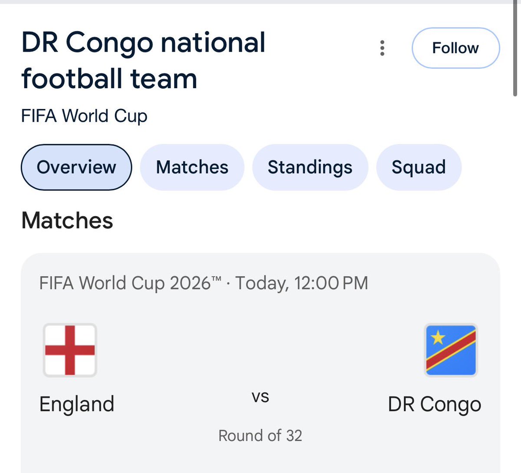Click the grey divider bar at the top
The height and width of the screenshot is (473, 521).
(x=260, y=2)
